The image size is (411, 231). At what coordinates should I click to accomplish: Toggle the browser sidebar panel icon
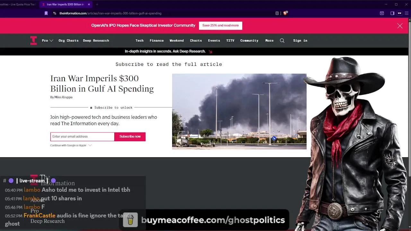pyautogui.click(x=392, y=13)
